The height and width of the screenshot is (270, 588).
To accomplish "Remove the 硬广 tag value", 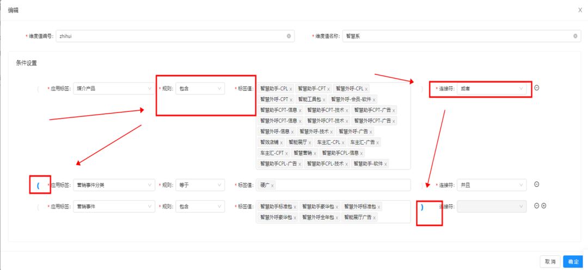I will [x=272, y=186].
